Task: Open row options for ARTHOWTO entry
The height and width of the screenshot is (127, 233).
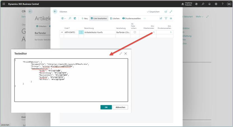Action: 81,32
